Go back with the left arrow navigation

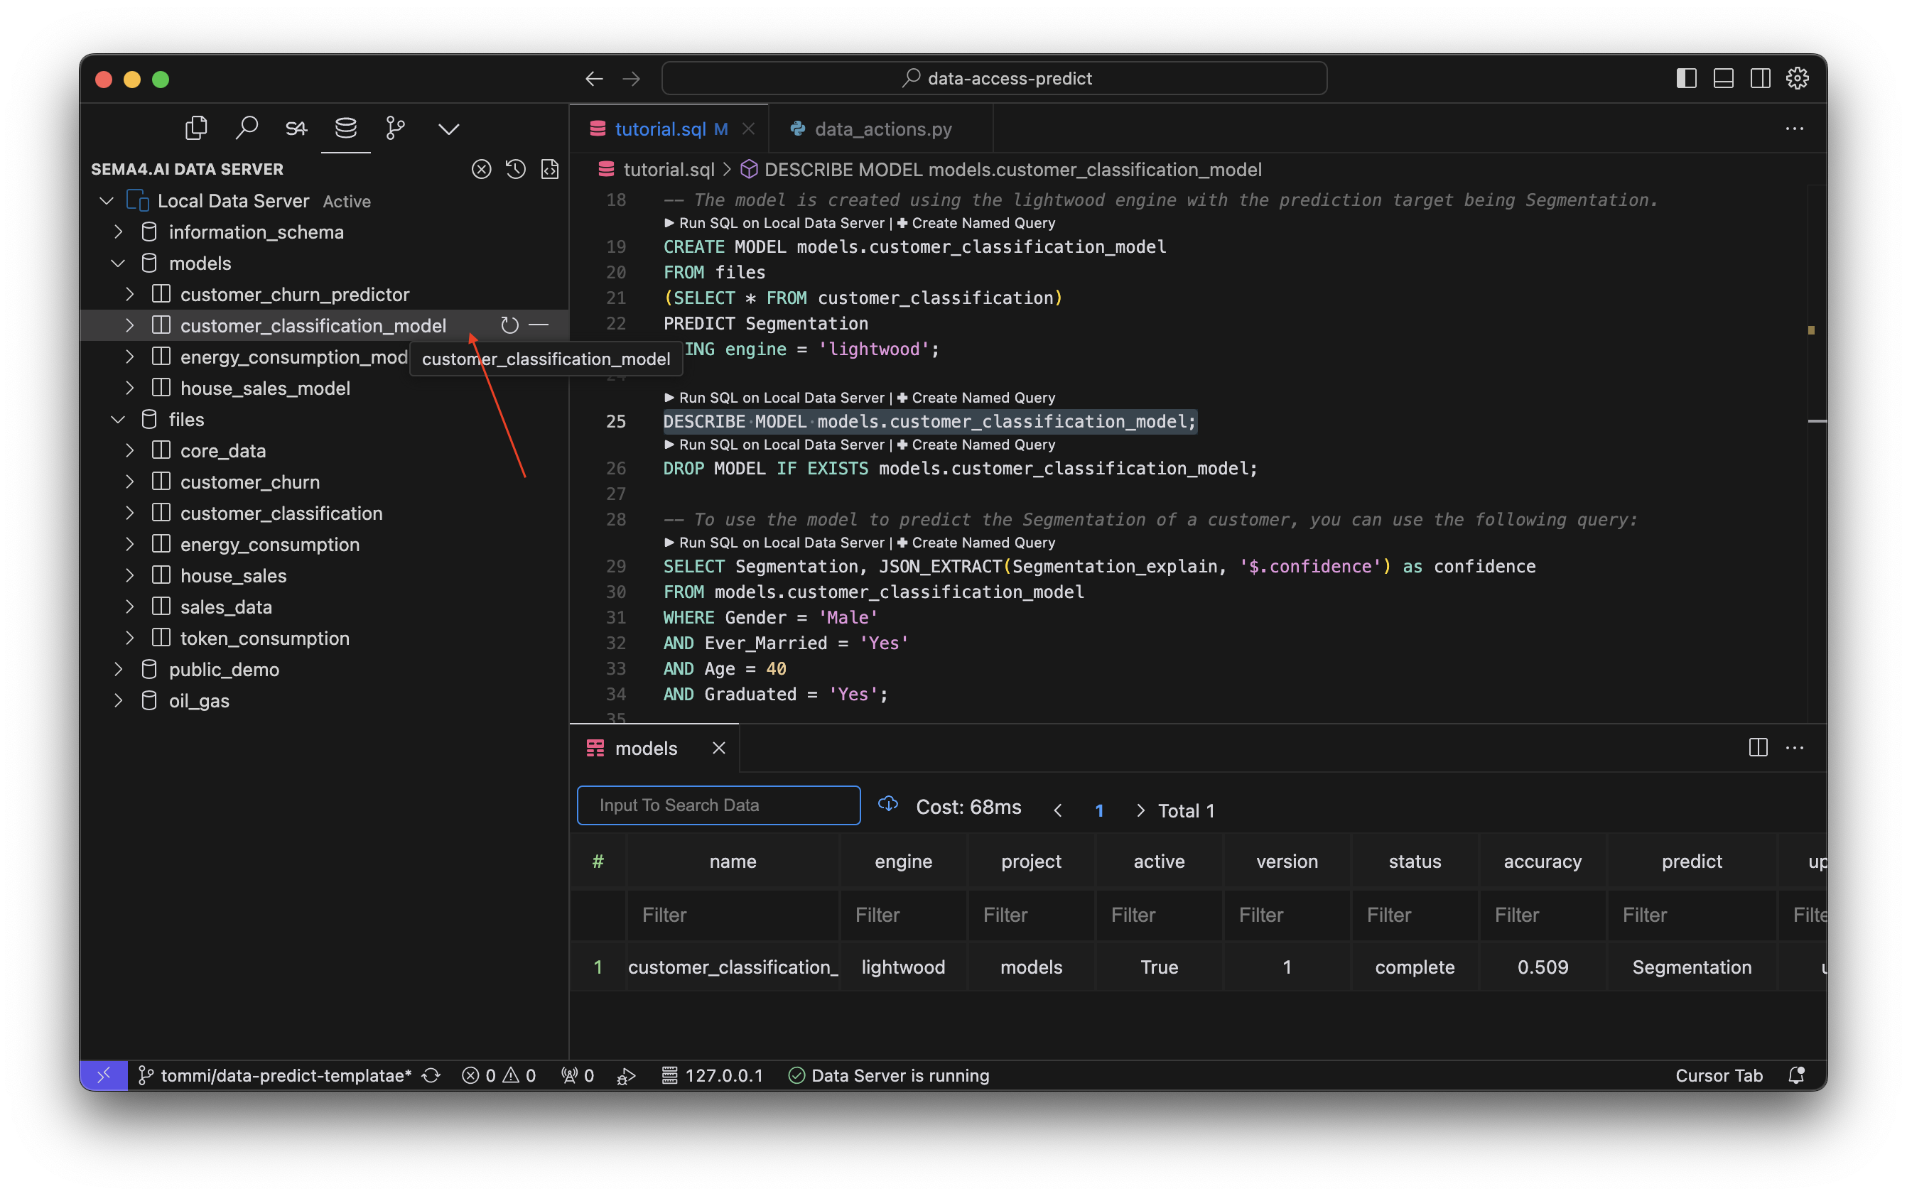594,78
